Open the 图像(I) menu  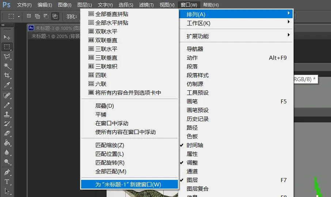tap(65, 5)
